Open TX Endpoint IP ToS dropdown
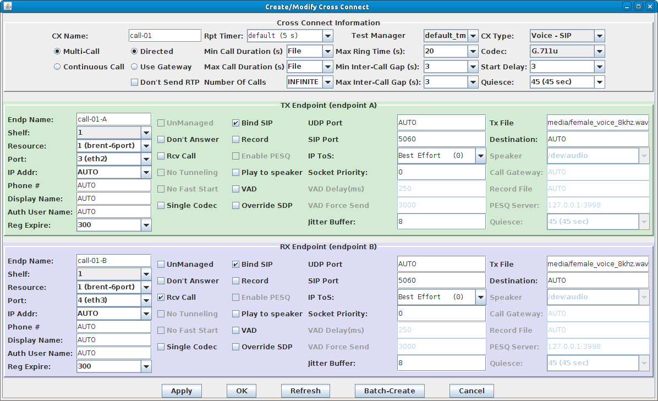The width and height of the screenshot is (658, 401). [480, 156]
